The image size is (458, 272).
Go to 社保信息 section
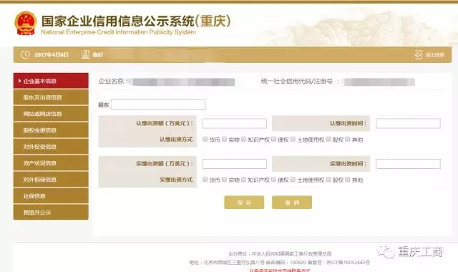coord(51,195)
